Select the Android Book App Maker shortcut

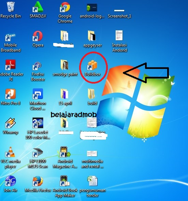pos(65,181)
